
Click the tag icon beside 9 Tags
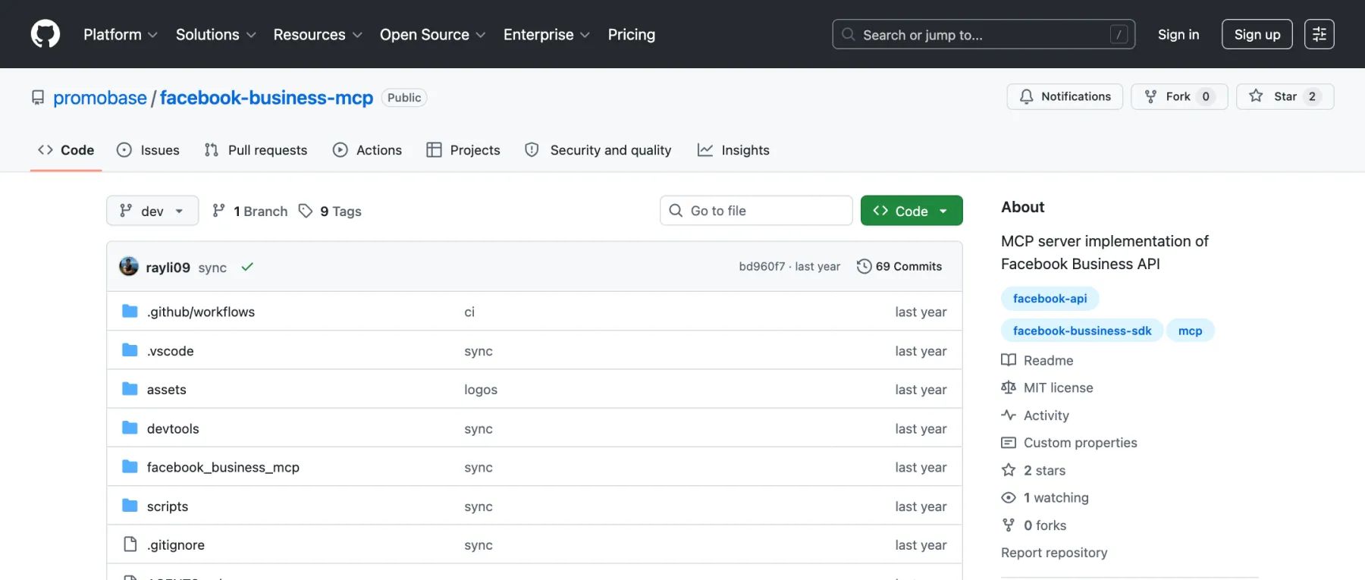pyautogui.click(x=306, y=211)
